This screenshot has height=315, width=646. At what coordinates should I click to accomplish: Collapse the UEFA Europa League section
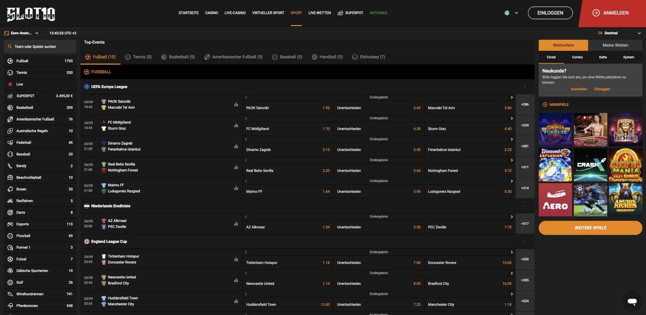tap(525, 87)
